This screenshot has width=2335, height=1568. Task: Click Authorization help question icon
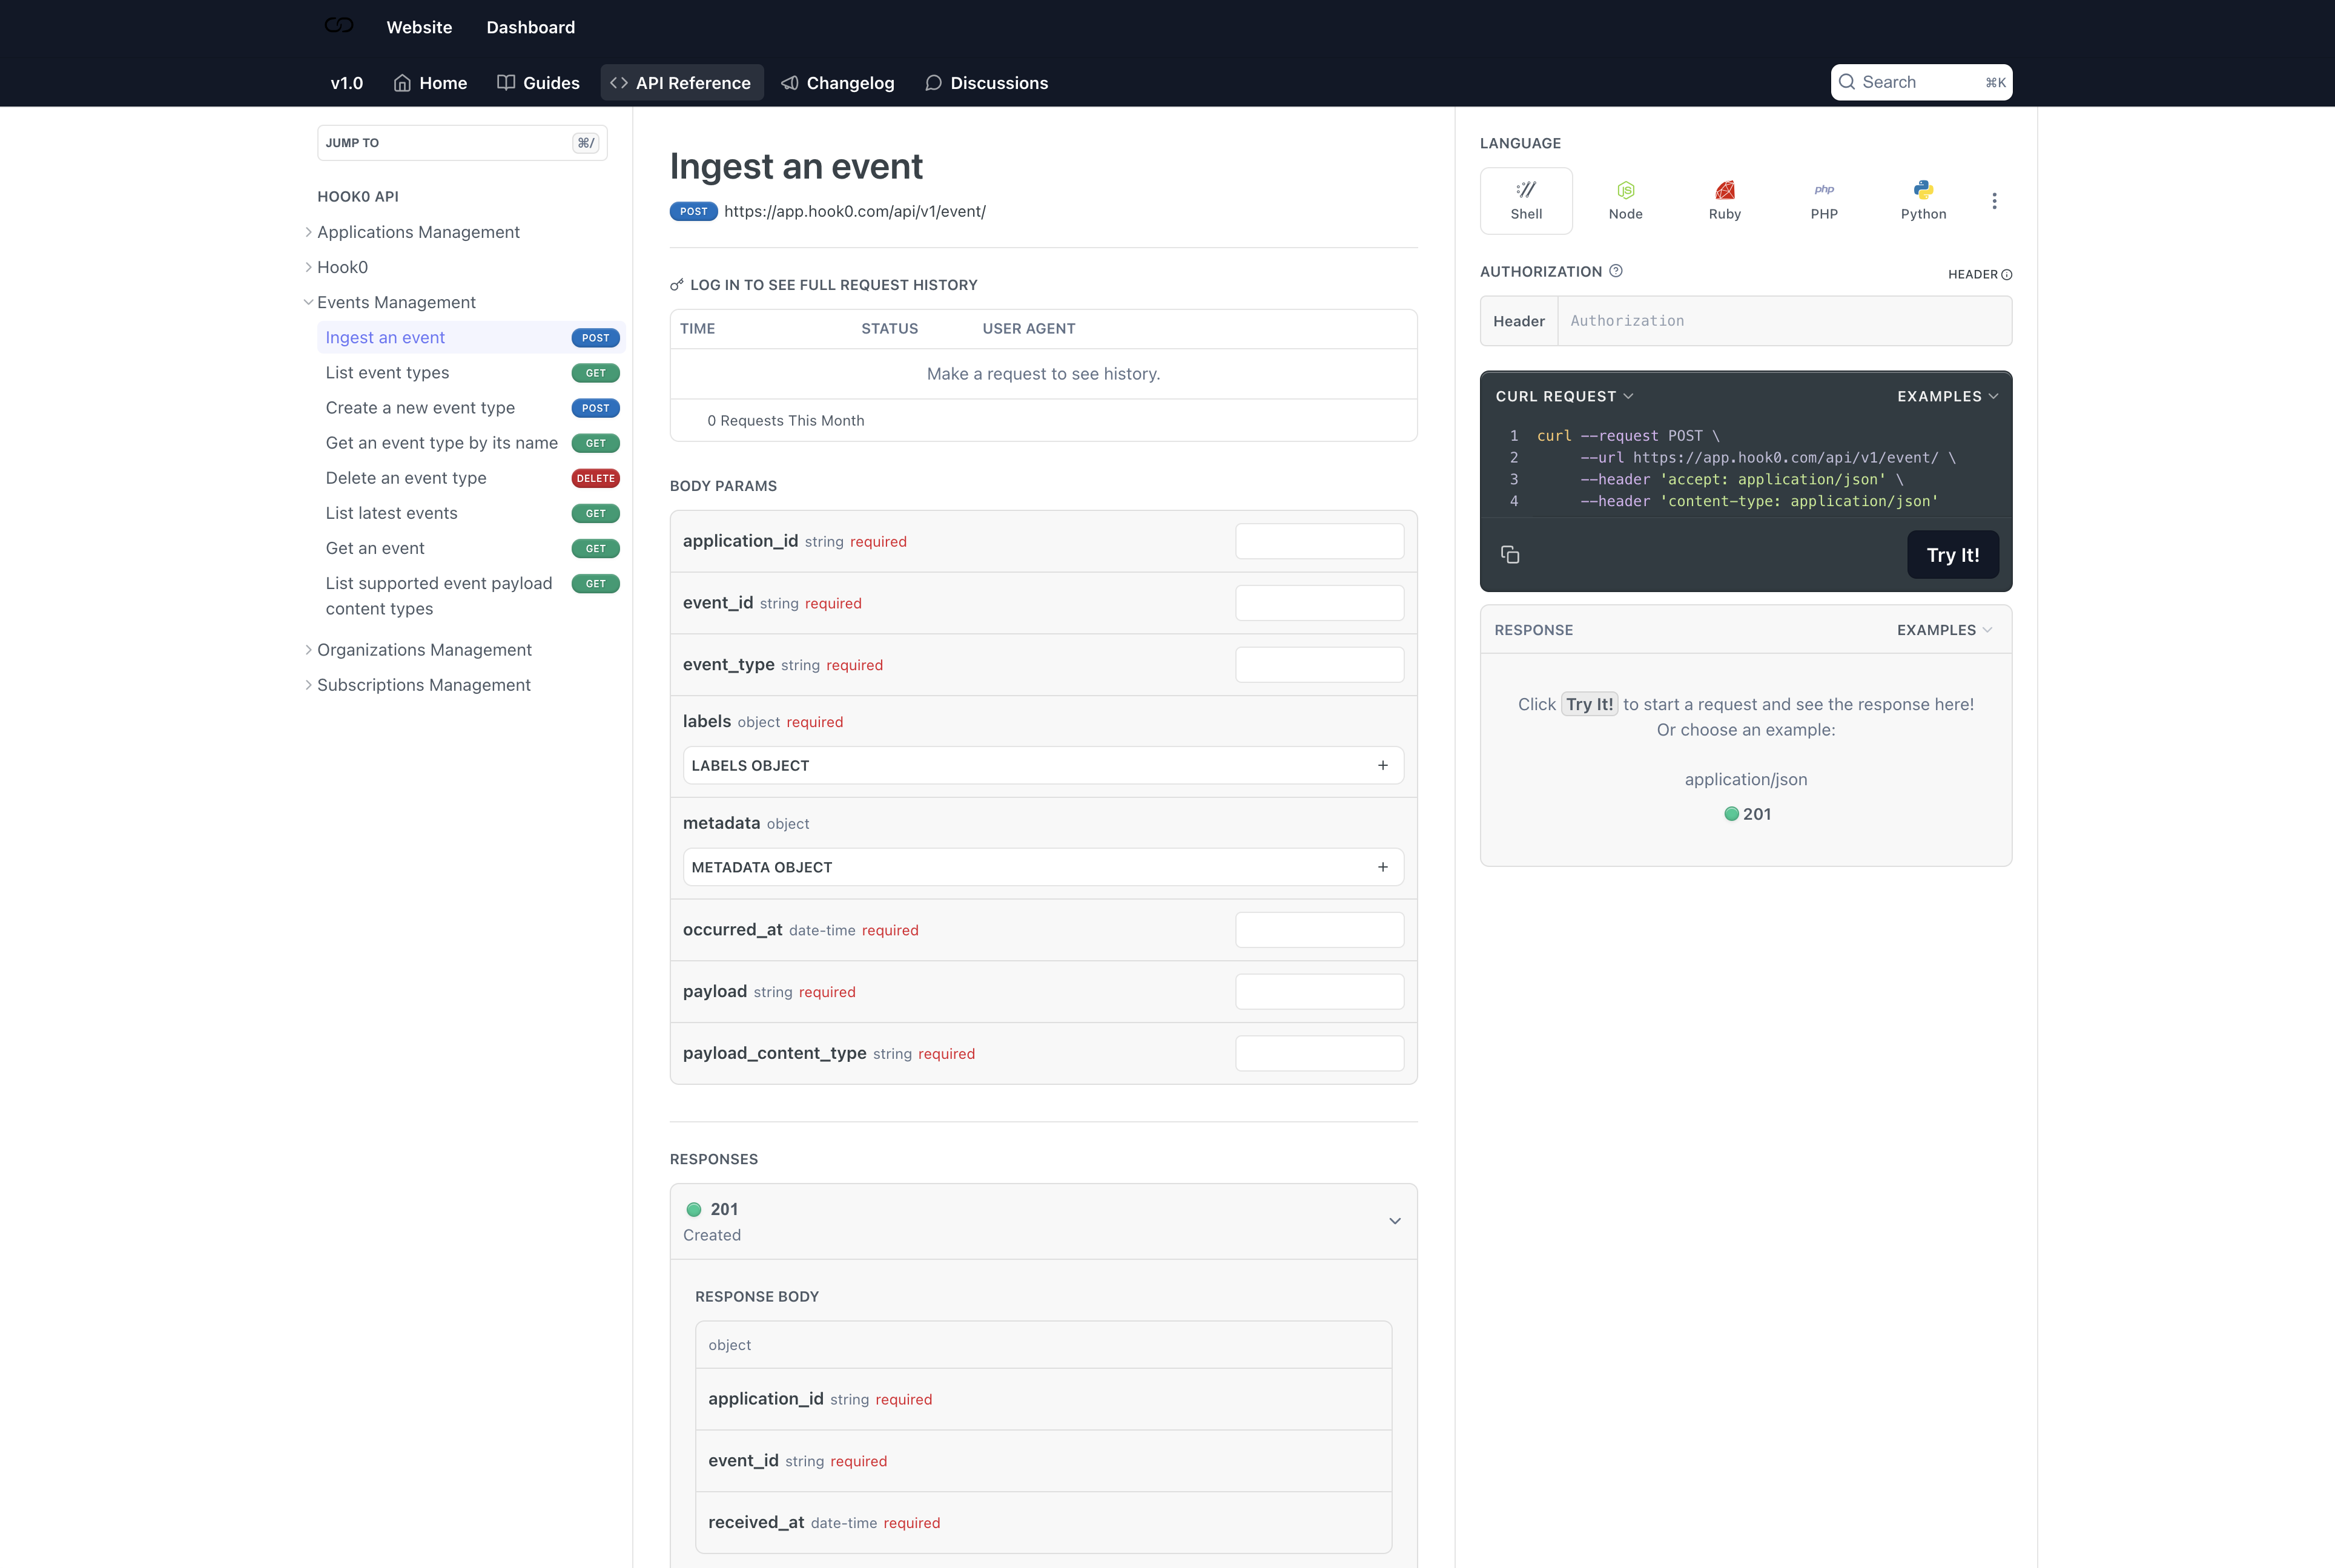[x=1616, y=271]
